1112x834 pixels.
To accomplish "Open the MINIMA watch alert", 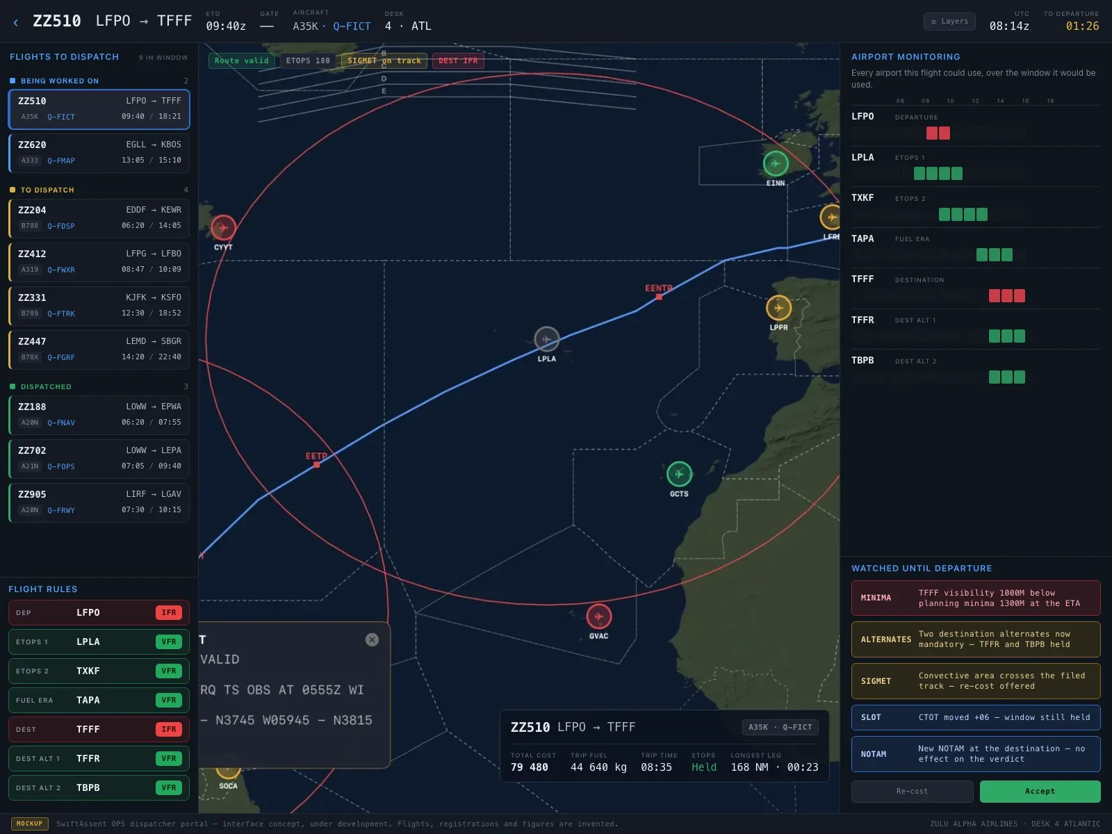I will pos(976,598).
